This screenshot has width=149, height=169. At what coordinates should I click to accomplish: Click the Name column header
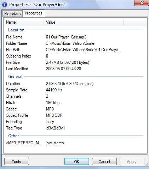(x=24, y=22)
